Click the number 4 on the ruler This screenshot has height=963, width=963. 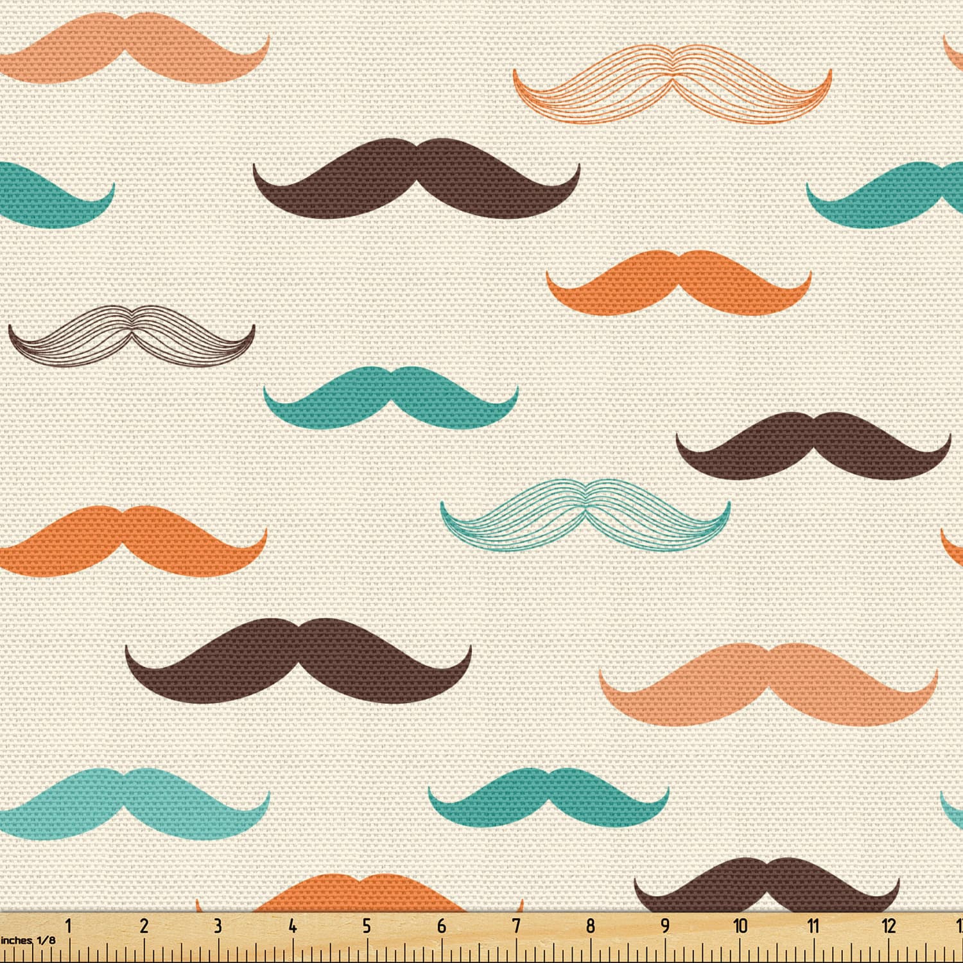[293, 926]
